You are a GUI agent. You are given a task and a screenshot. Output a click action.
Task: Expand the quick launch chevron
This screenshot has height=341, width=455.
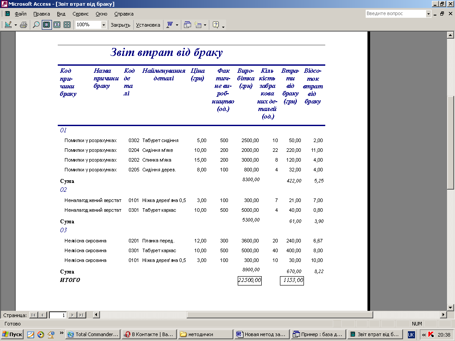[x=61, y=333]
